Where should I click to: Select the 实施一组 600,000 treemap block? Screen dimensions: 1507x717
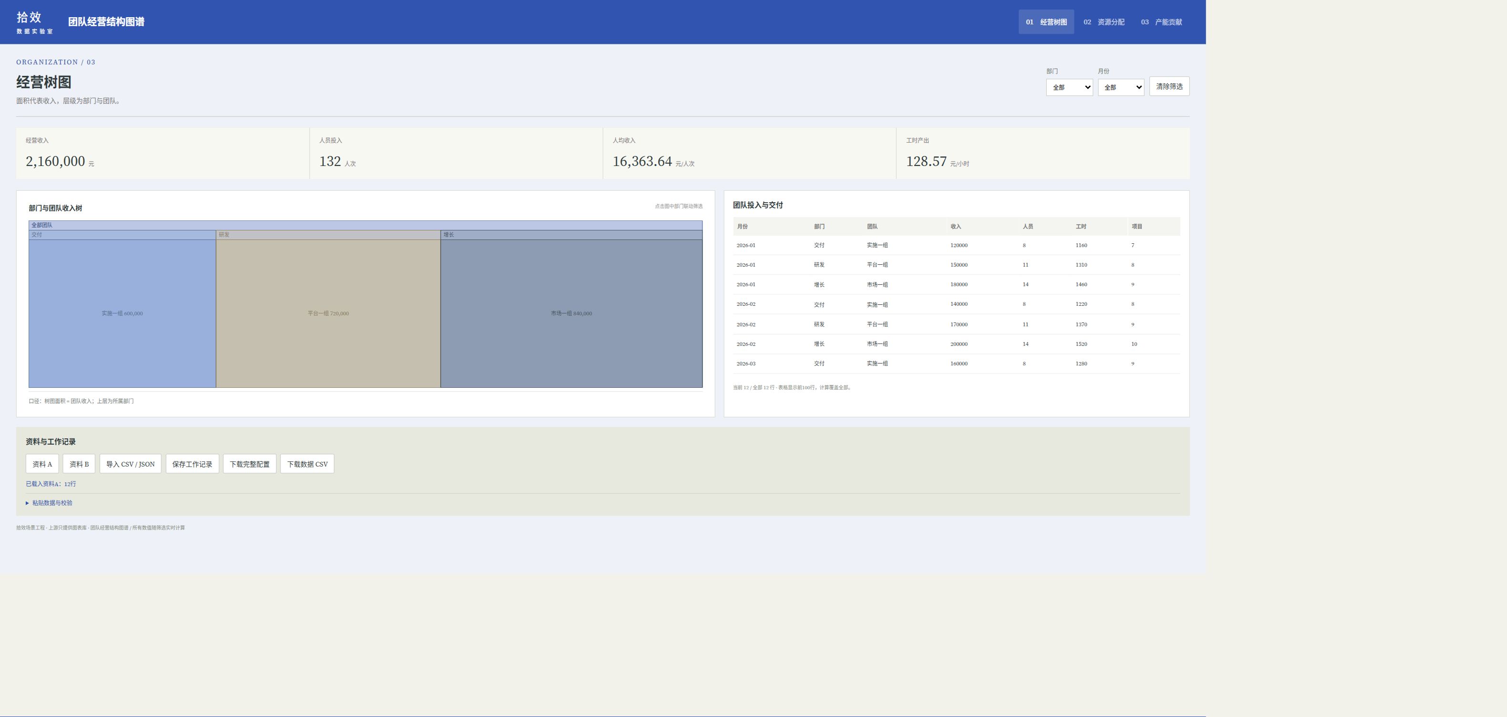pyautogui.click(x=122, y=314)
